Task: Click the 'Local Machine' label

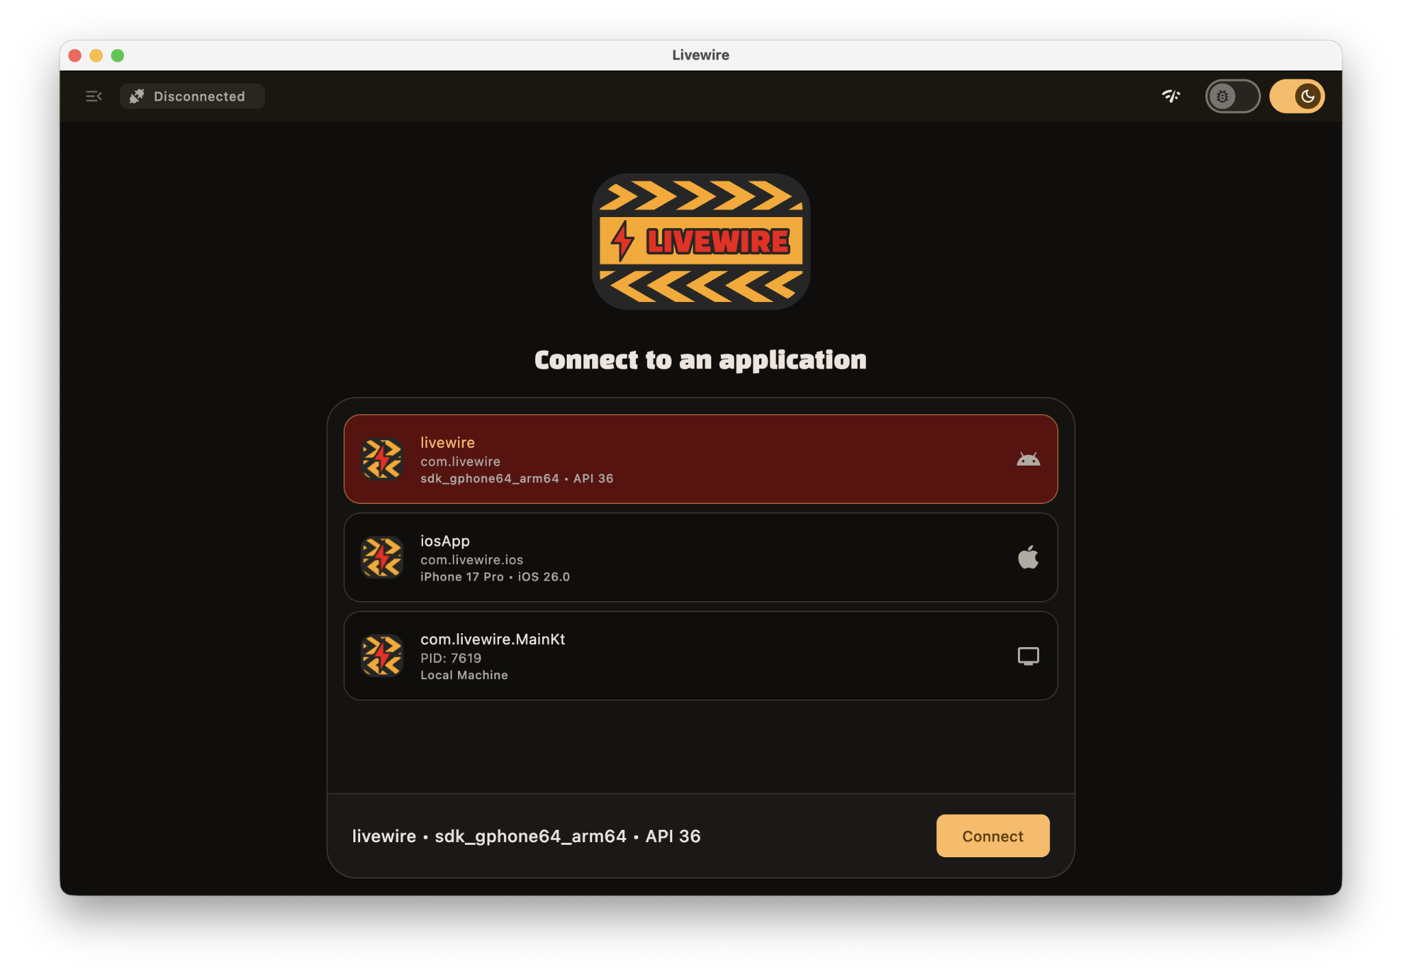Action: tap(464, 675)
